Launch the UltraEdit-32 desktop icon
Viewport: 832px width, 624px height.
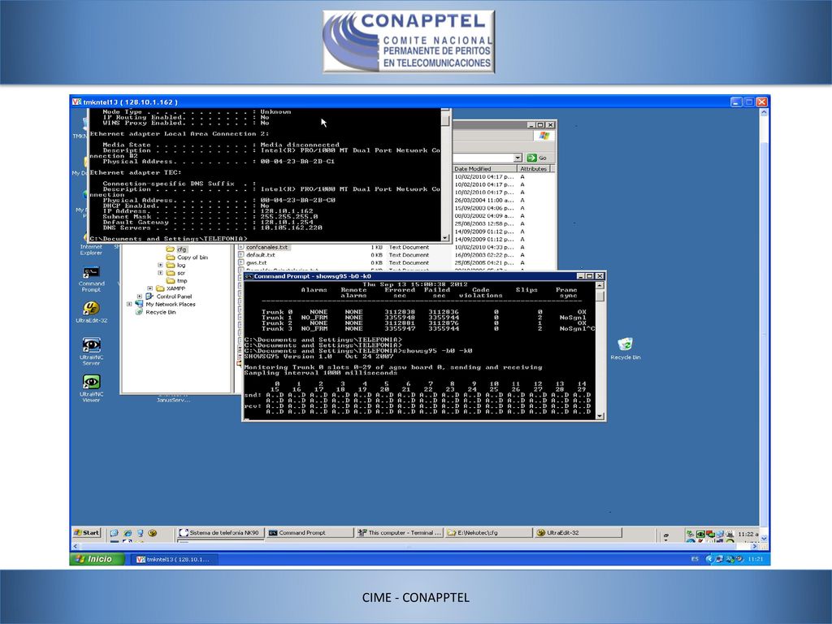point(91,308)
